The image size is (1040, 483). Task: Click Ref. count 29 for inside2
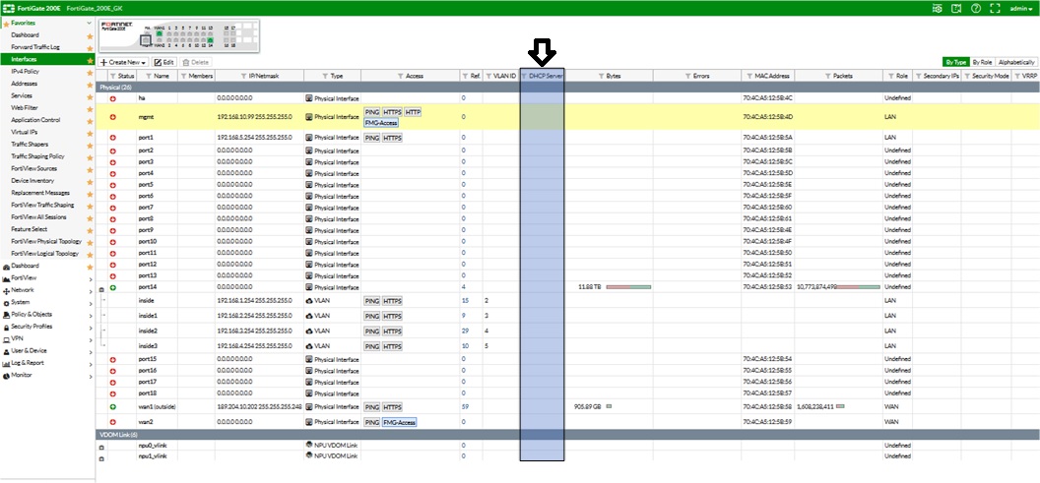point(465,331)
